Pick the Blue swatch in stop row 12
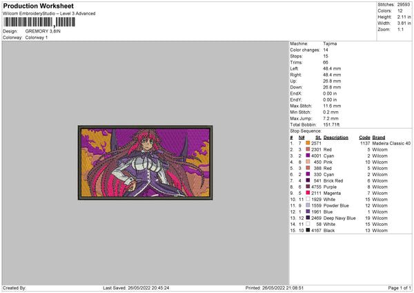Viewport: 414px width, 293px height. point(308,211)
